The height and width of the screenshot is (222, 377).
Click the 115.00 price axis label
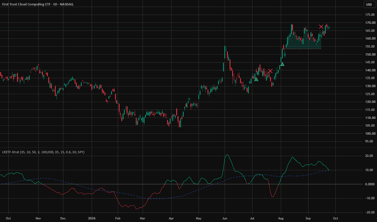370,110
